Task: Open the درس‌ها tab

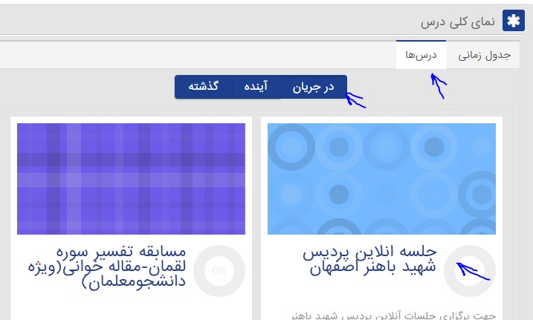Action: tap(421, 55)
